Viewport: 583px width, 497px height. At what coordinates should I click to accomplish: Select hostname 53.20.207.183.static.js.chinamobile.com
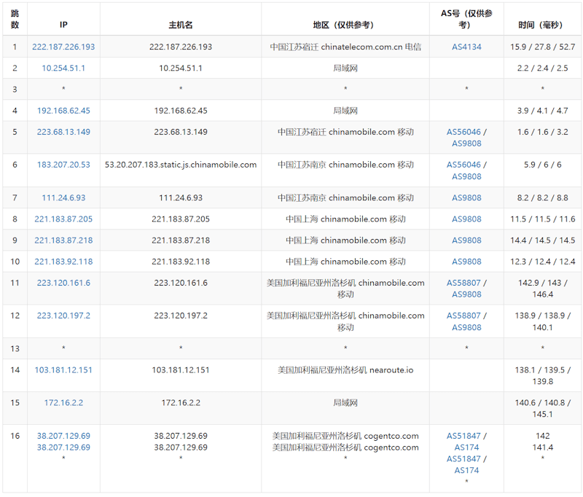(181, 165)
